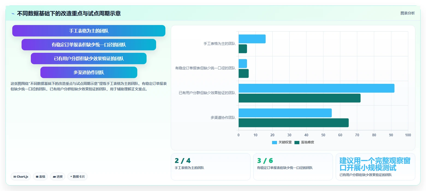The height and width of the screenshot is (191, 426).
Task: Click y-axis label 已有用户分群但缺少效果验证的团队
Action: pyautogui.click(x=207, y=93)
